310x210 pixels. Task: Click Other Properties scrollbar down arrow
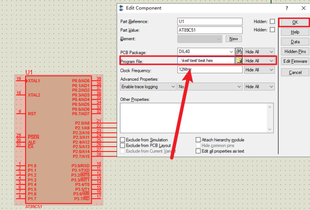[270, 129]
